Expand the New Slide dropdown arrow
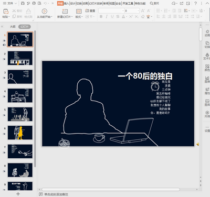 coord(72,17)
